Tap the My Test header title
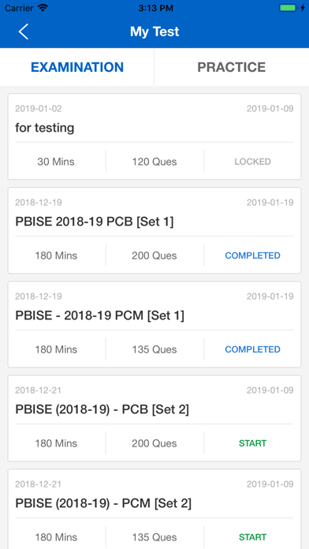Screen dimensions: 309x549 (154, 32)
